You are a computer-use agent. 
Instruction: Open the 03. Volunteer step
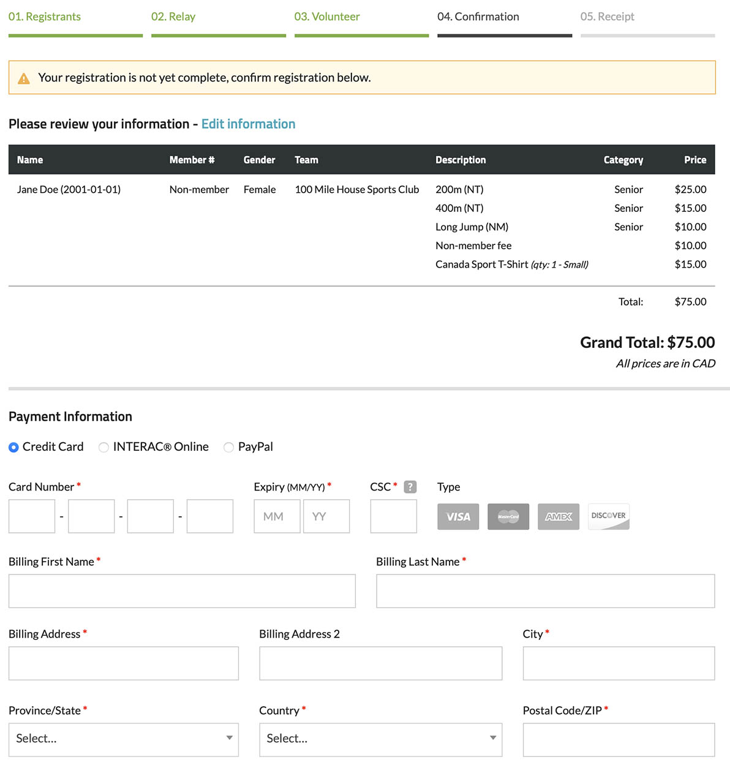[x=327, y=17]
